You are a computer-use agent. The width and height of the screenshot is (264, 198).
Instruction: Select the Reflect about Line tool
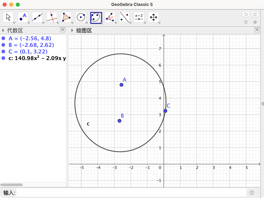[x=124, y=17]
